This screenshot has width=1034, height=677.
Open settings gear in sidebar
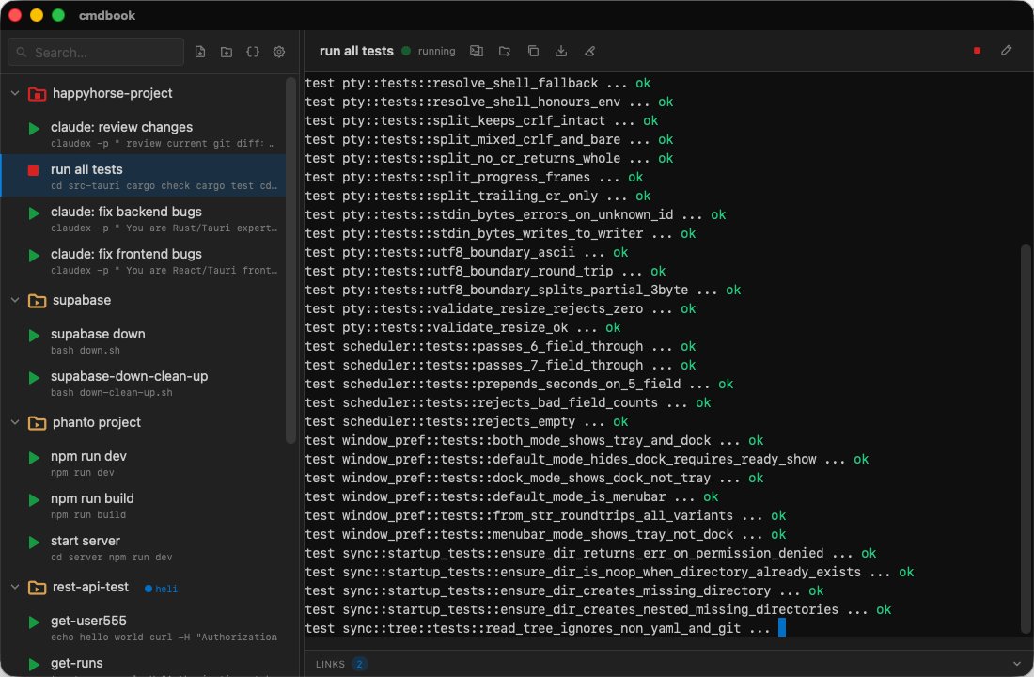[x=279, y=52]
